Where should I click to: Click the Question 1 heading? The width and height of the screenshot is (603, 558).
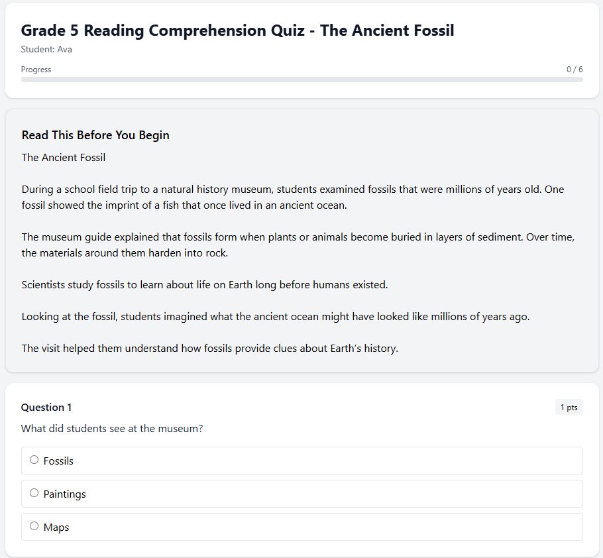(x=46, y=407)
